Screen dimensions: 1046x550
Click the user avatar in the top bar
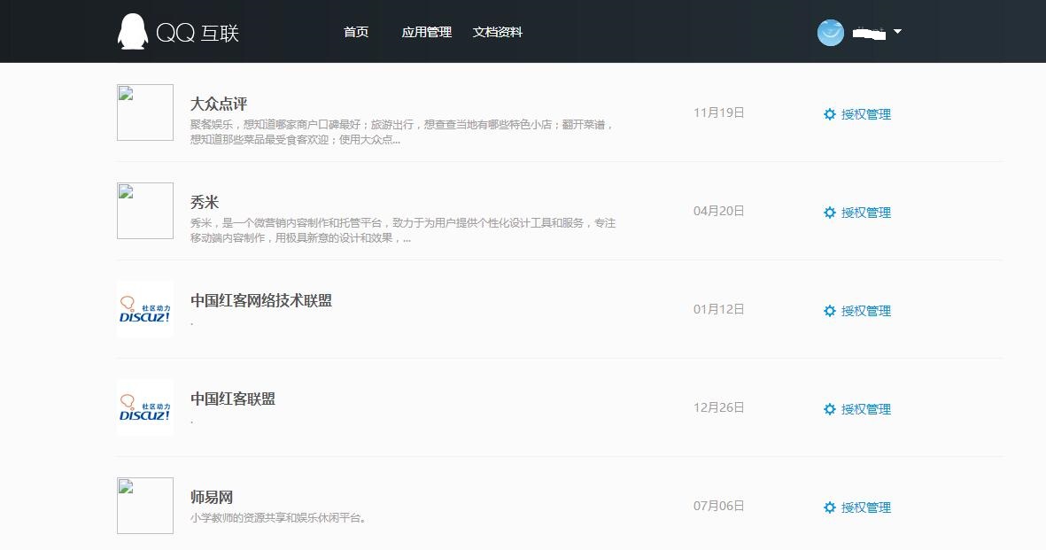click(830, 33)
